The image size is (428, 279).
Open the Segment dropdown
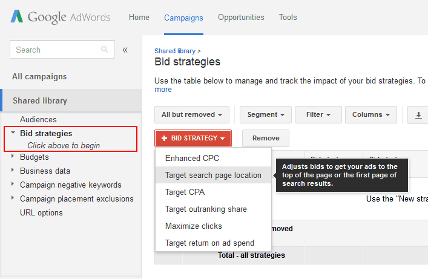coord(266,114)
